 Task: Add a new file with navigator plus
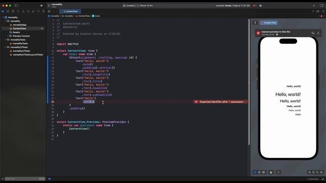pyautogui.click(x=3, y=178)
